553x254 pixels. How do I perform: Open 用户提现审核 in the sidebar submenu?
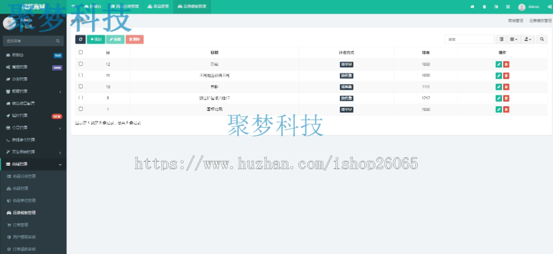point(33,237)
